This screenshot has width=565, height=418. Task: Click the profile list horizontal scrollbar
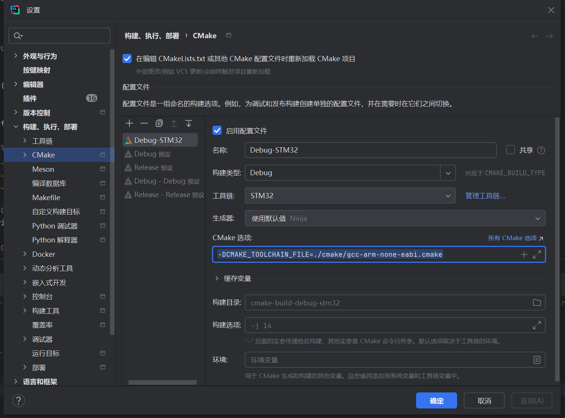163,383
